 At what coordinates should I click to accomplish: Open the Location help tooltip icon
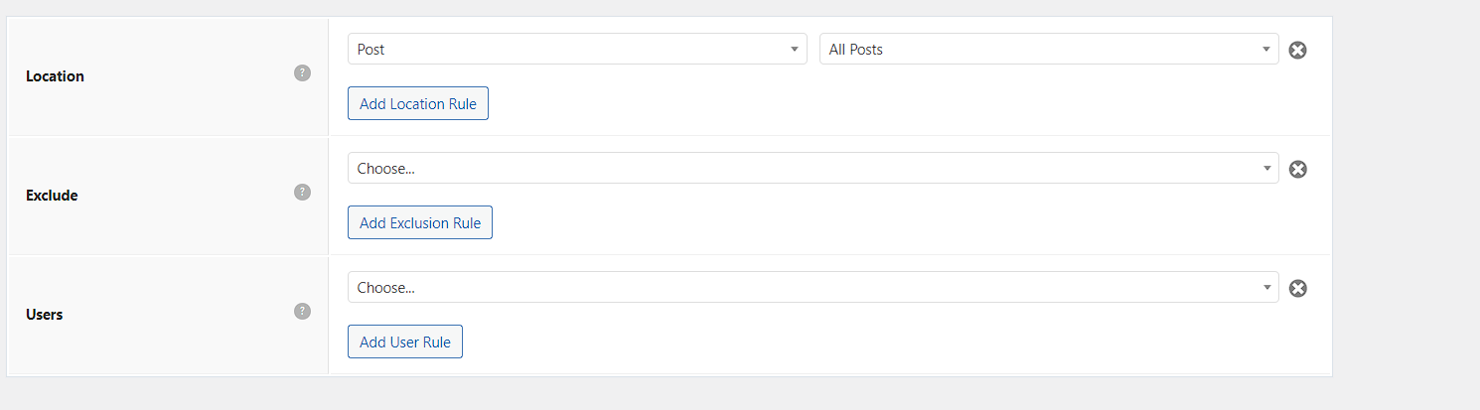[x=303, y=73]
